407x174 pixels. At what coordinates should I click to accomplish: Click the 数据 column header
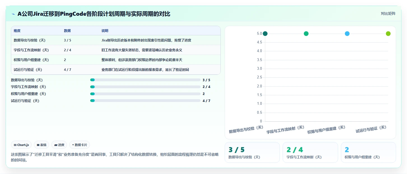click(x=67, y=31)
